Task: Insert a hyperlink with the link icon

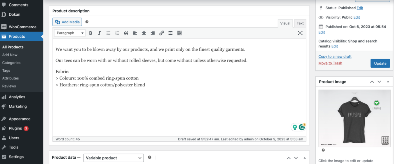Action: pyautogui.click(x=162, y=33)
